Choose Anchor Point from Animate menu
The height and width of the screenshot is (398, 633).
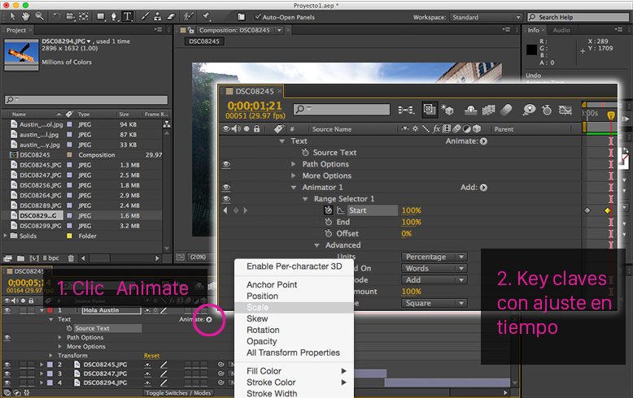click(x=294, y=284)
